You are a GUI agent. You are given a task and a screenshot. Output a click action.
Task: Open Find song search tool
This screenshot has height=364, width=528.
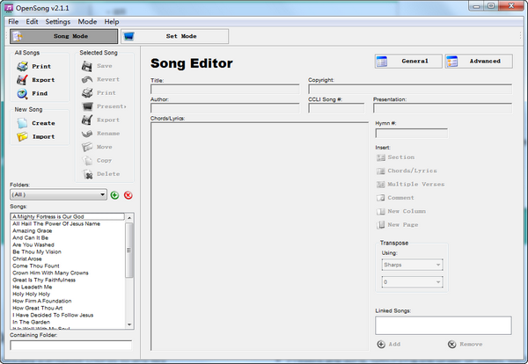(x=24, y=93)
